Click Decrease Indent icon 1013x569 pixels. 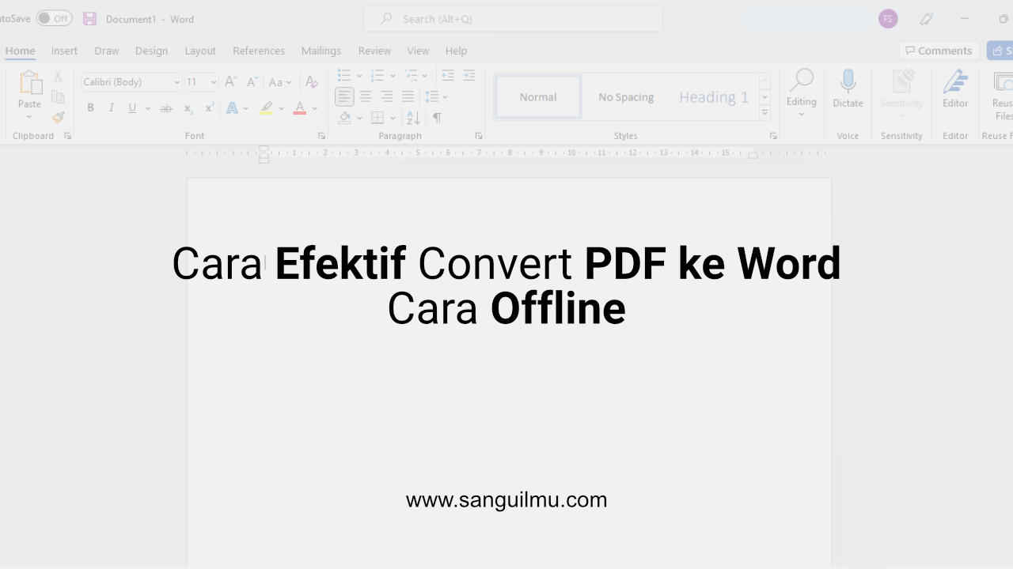coord(448,76)
